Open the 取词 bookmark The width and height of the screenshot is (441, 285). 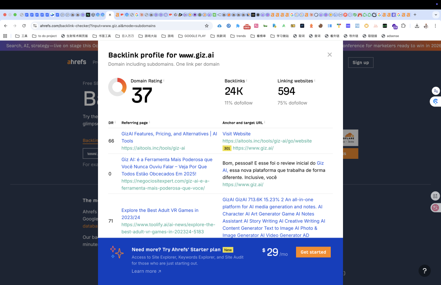[x=299, y=36]
